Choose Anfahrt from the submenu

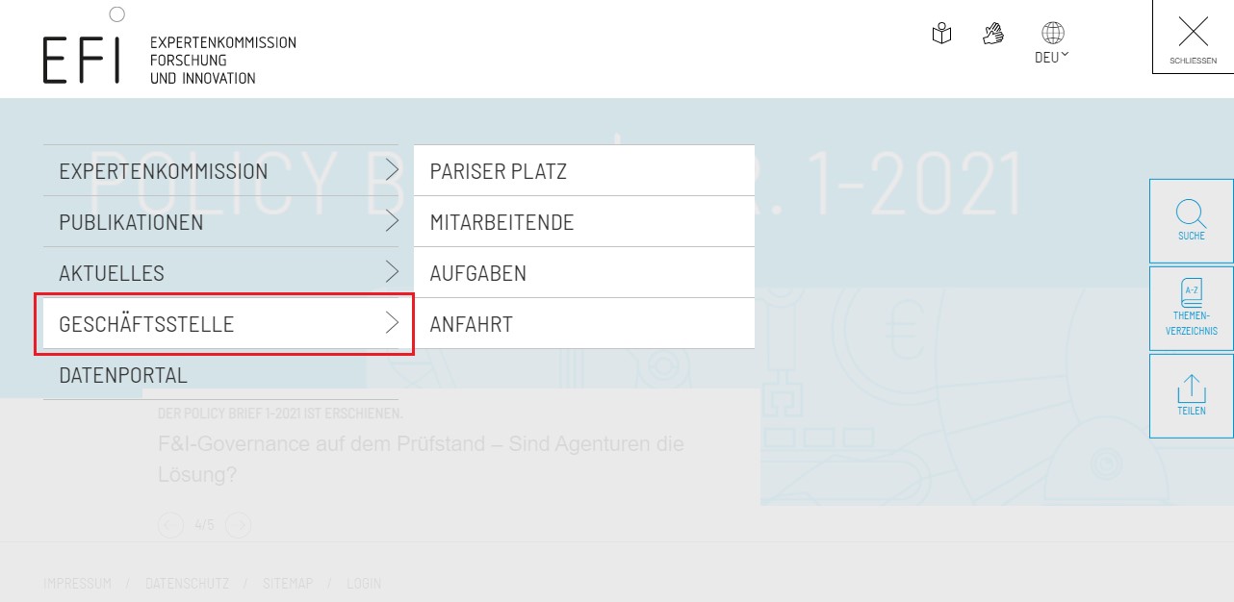pyautogui.click(x=472, y=324)
